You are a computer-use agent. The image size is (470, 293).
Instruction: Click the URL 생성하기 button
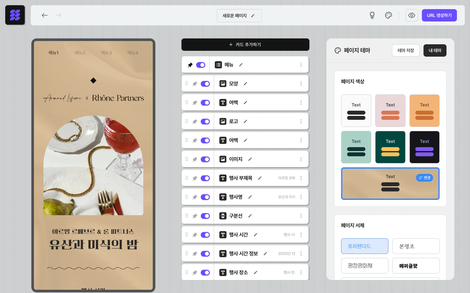(x=439, y=15)
